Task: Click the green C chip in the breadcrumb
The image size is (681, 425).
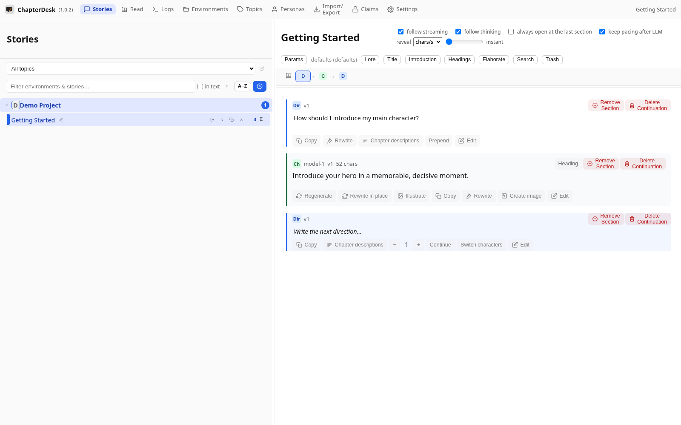Action: pyautogui.click(x=323, y=76)
